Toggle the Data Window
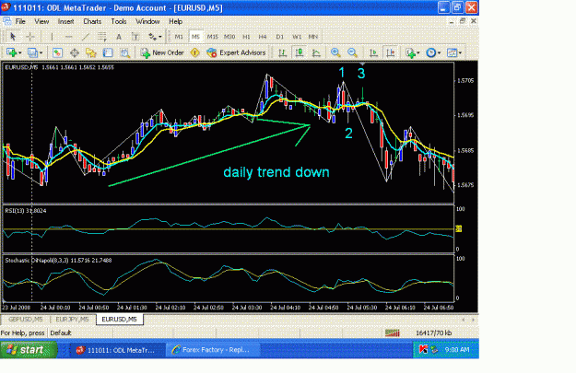This screenshot has width=576, height=373. [75, 52]
